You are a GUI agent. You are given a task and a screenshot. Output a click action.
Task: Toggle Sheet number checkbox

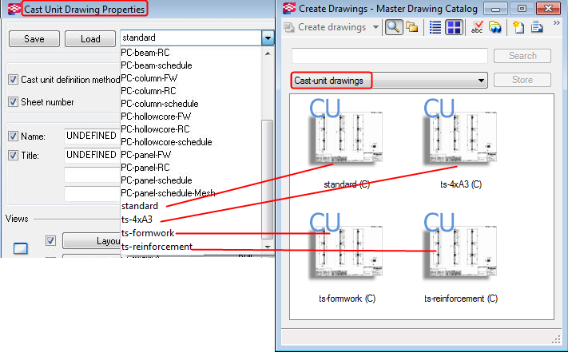pyautogui.click(x=13, y=102)
